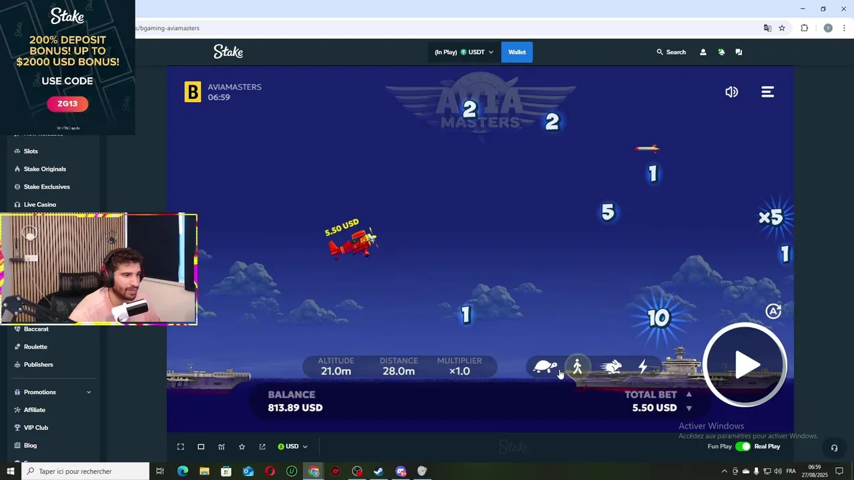Select rabbit fast speed mode
Image resolution: width=854 pixels, height=480 pixels.
coord(611,367)
